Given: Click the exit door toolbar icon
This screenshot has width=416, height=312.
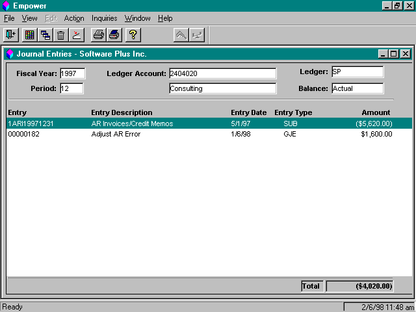Looking at the screenshot, I should [x=11, y=34].
